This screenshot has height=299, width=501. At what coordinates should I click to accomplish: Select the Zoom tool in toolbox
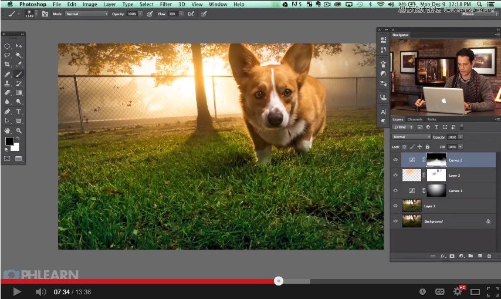19,131
